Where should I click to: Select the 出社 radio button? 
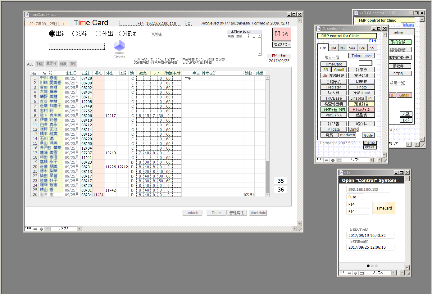tap(52, 34)
